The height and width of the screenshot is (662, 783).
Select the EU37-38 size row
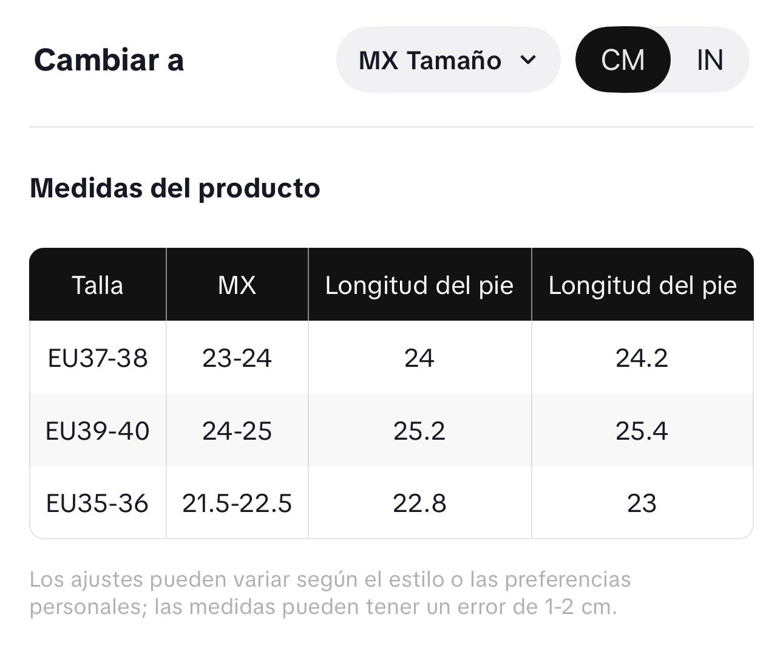391,358
